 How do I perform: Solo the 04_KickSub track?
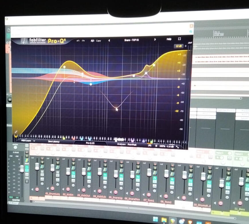pyautogui.click(x=105, y=165)
